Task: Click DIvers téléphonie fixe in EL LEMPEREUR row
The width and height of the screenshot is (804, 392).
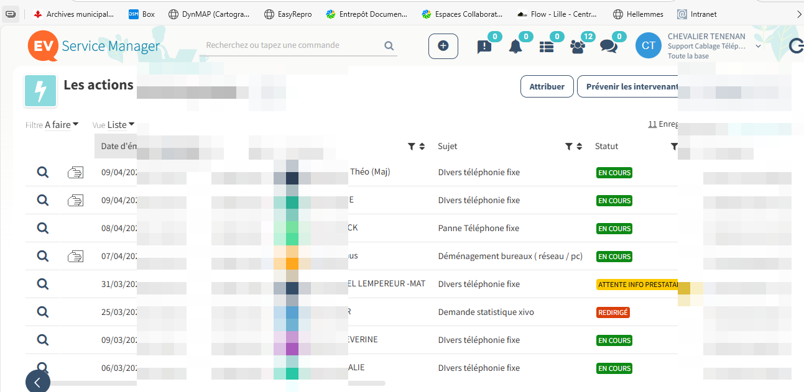Action: point(479,284)
